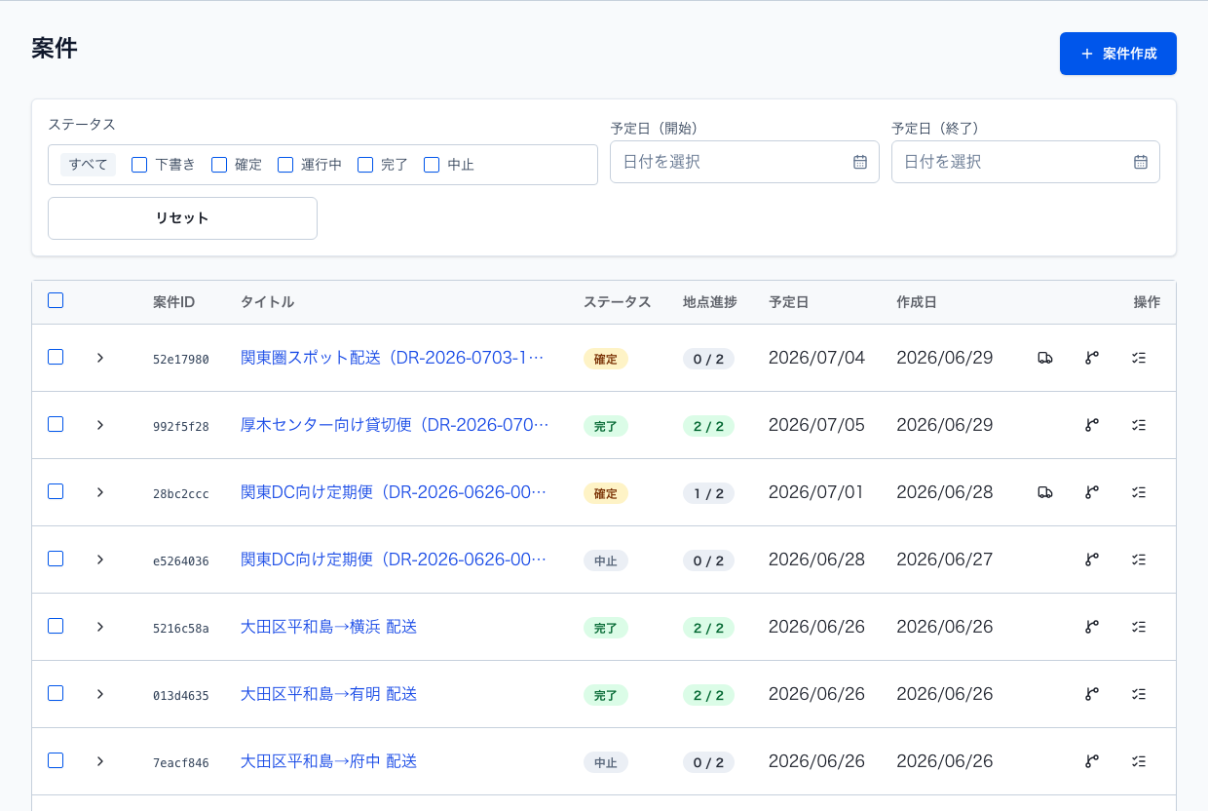Select the checkbox for case 013d4635
Image resolution: width=1208 pixels, height=811 pixels.
(x=56, y=693)
